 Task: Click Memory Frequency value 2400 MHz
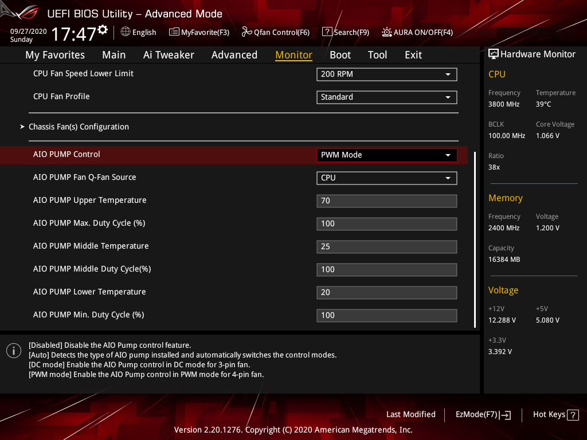point(504,228)
